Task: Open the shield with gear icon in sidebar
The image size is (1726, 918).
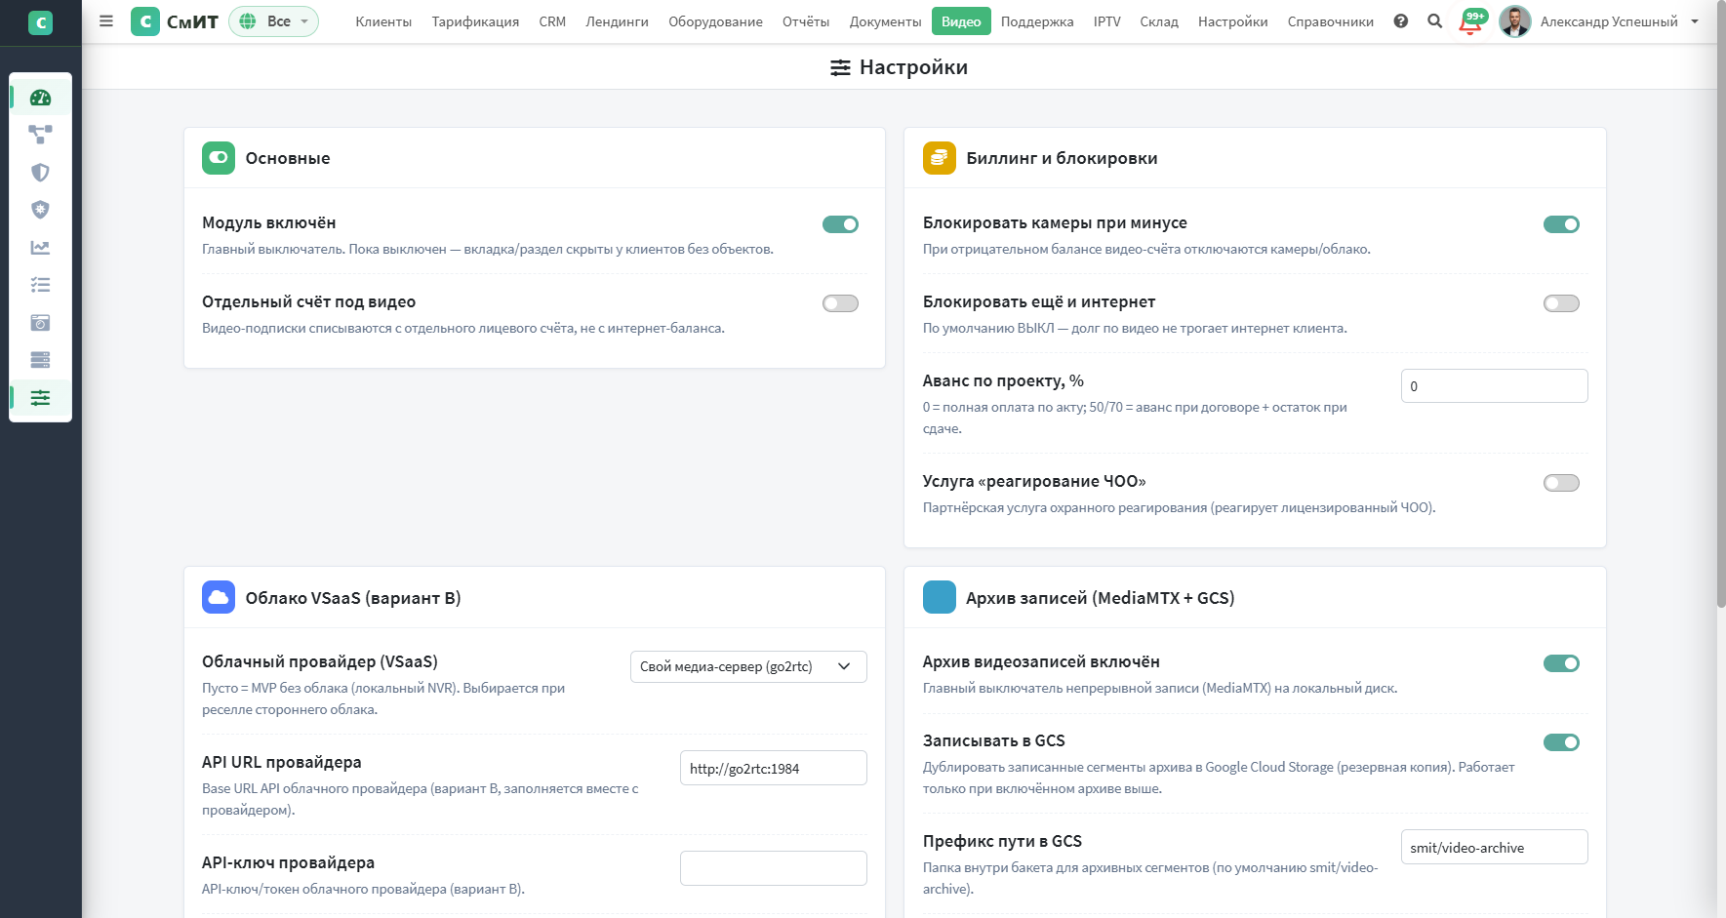Action: 40,210
